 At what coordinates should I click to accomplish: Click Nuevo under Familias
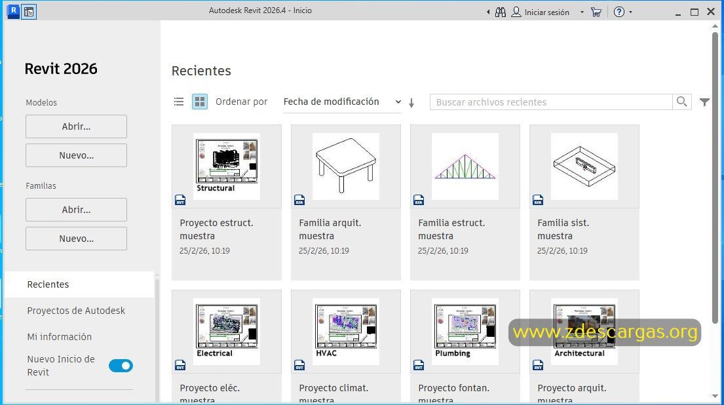click(76, 239)
